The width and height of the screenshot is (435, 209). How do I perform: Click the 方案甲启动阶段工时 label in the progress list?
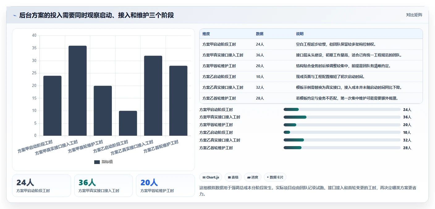[x=216, y=110]
